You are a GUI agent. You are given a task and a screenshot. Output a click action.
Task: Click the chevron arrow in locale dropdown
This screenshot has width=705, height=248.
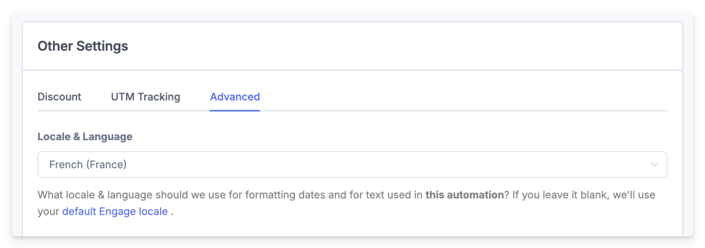tap(654, 165)
